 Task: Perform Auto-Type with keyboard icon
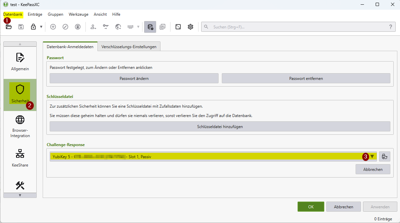click(x=130, y=27)
